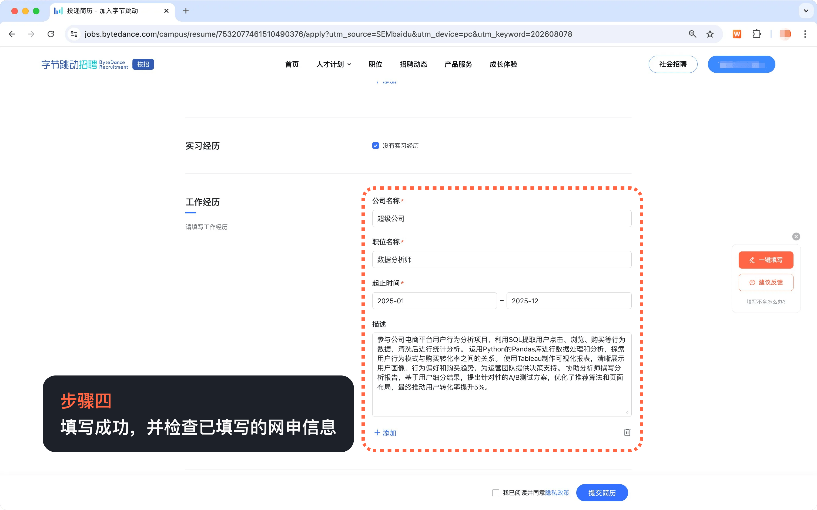Open the start date 2025-01 picker
This screenshot has height=510, width=817.
434,301
